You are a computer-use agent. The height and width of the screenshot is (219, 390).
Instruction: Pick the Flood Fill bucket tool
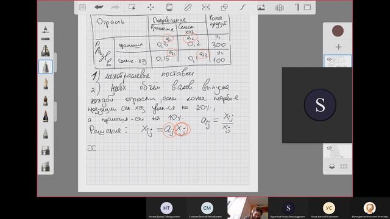pyautogui.click(x=169, y=7)
